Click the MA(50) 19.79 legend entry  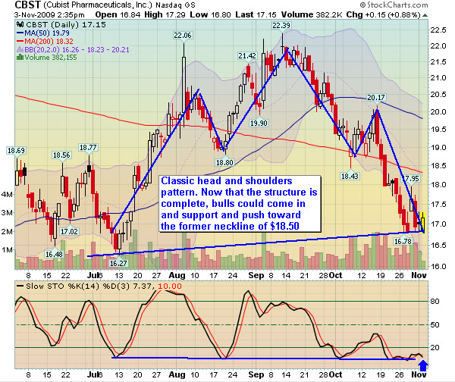43,33
